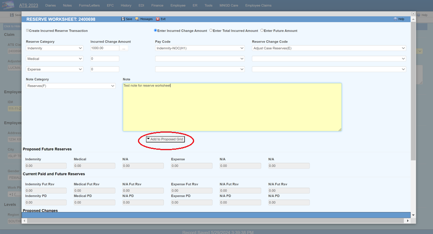Click the red Exit icon

tap(158, 19)
